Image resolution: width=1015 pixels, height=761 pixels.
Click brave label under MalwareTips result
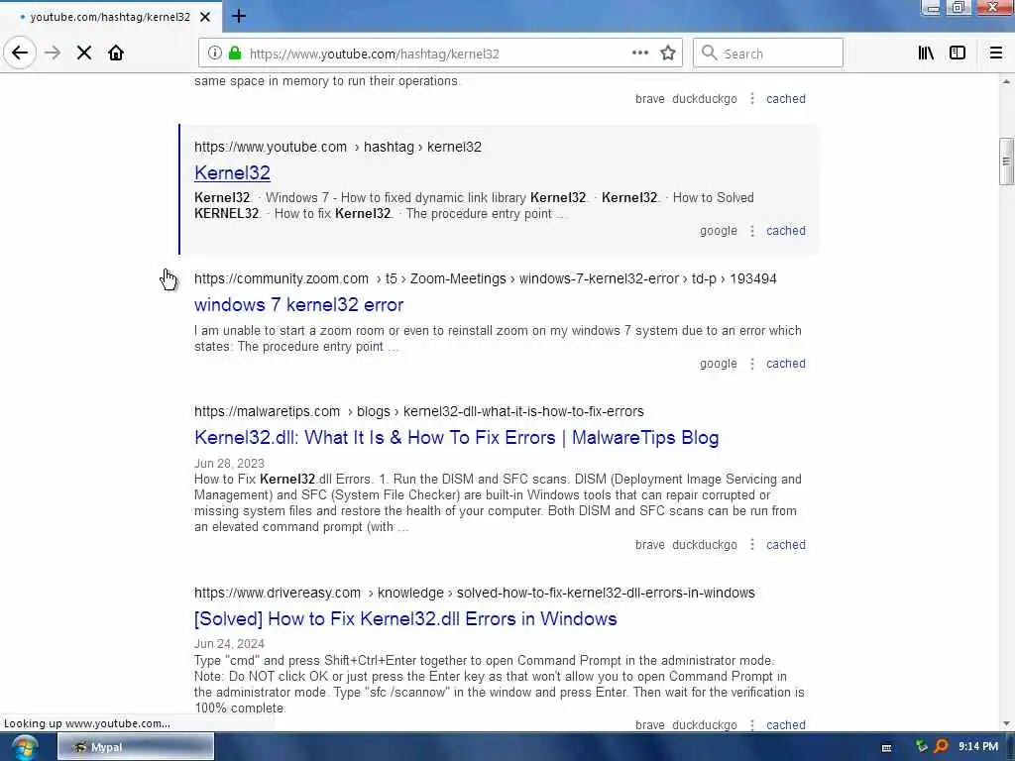pyautogui.click(x=650, y=545)
